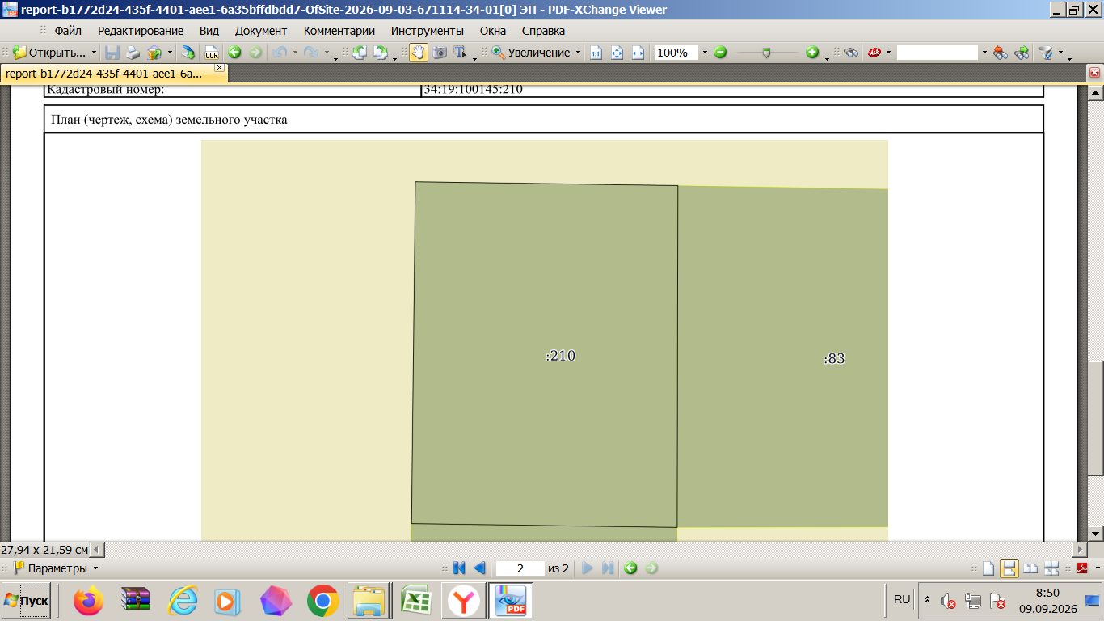
Task: Open the zoom percentage dropdown
Action: point(704,53)
